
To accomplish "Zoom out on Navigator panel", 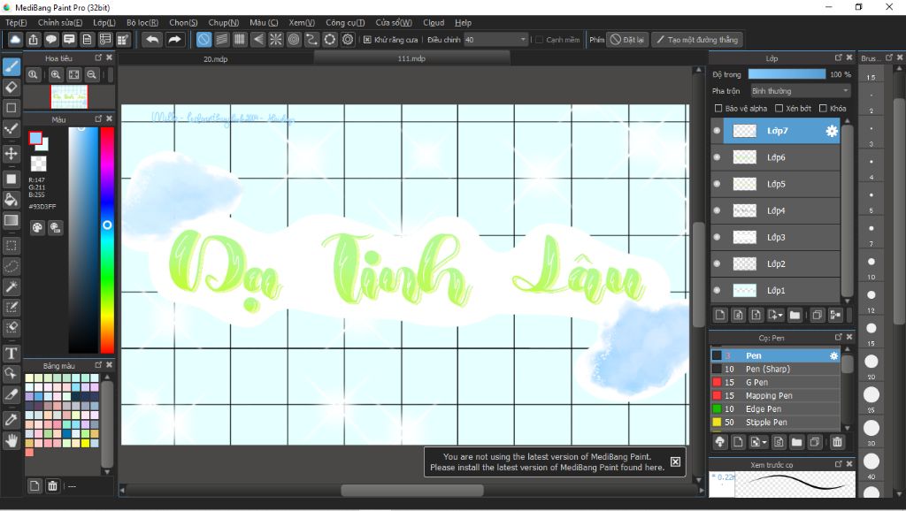I will [91, 74].
